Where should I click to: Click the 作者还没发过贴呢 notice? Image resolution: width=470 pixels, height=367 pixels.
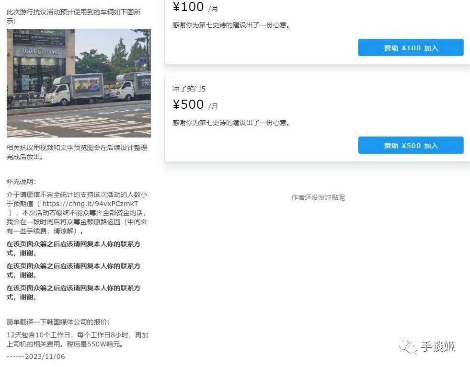[318, 197]
